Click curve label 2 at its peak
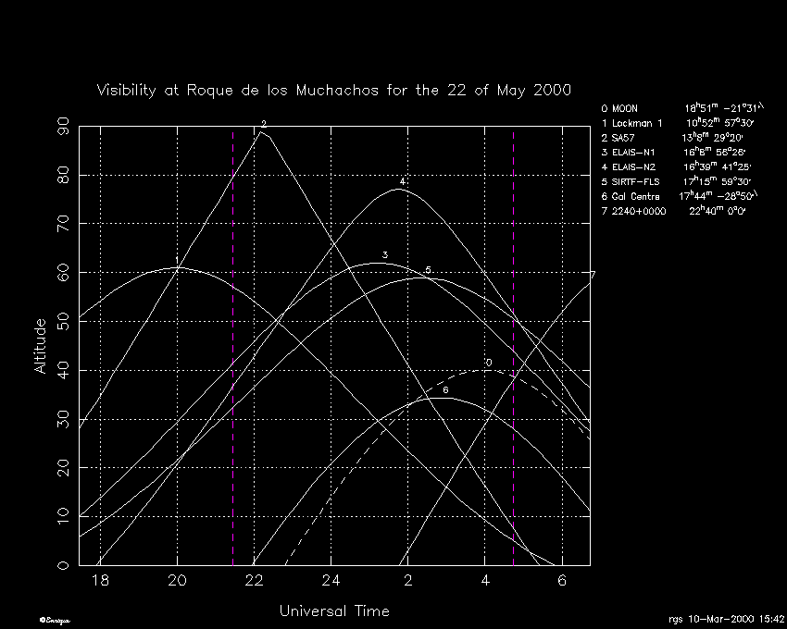The image size is (787, 629). click(x=264, y=124)
